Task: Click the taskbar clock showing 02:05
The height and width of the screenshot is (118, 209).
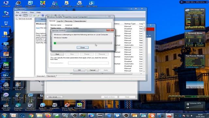Action: click(200, 116)
